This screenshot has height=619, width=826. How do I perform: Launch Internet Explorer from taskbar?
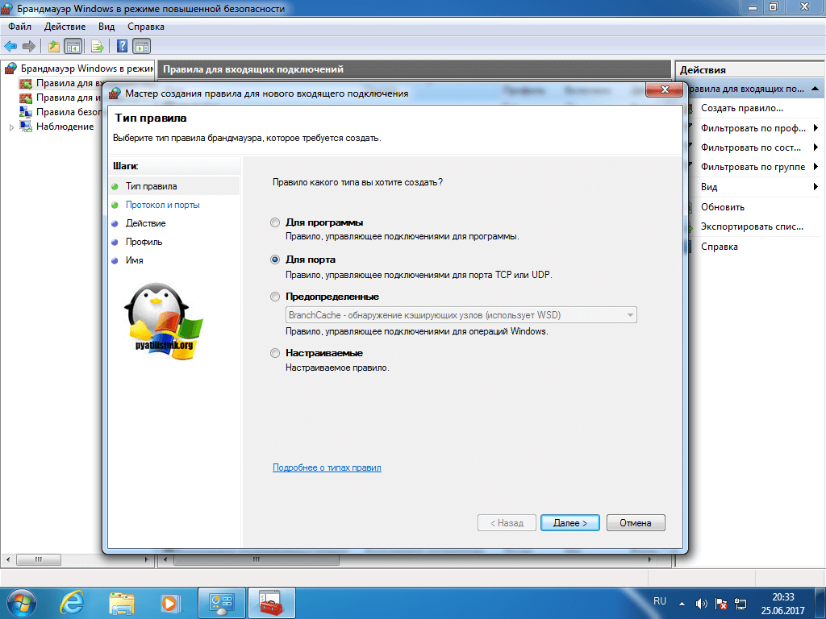pos(72,603)
